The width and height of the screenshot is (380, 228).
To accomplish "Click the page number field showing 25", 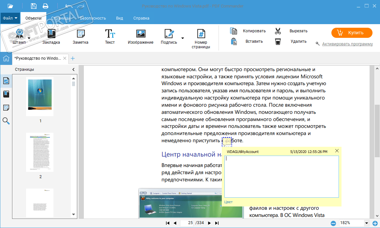I will click(x=187, y=223).
